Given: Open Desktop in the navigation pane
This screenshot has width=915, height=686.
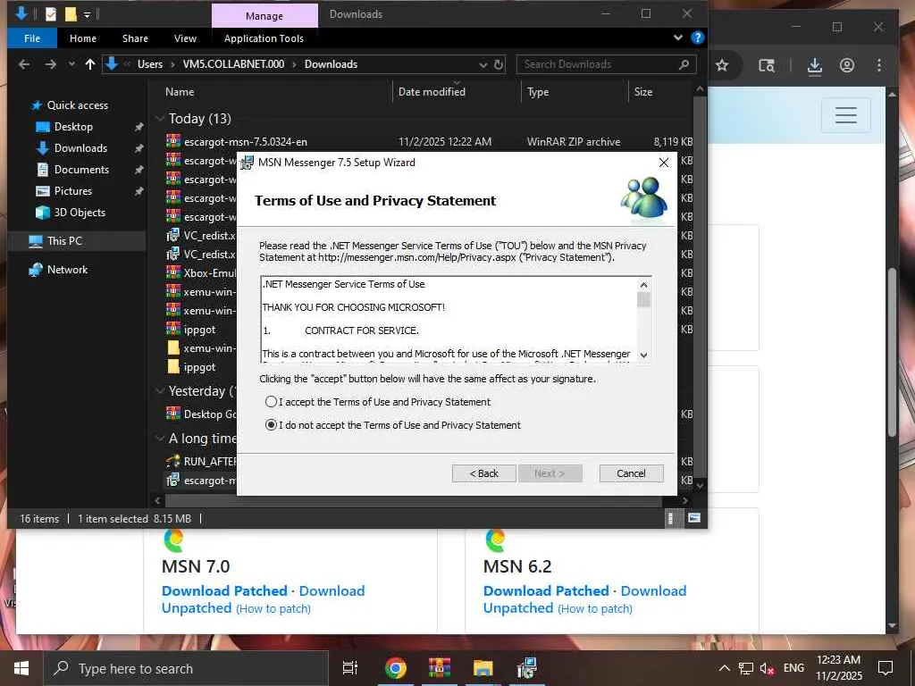Looking at the screenshot, I should [73, 127].
